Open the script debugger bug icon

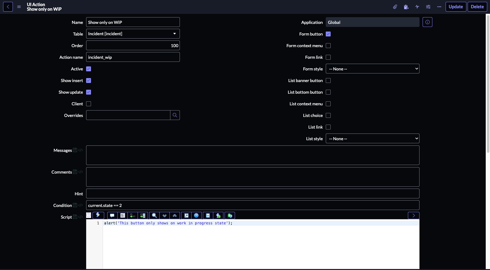pos(230,216)
